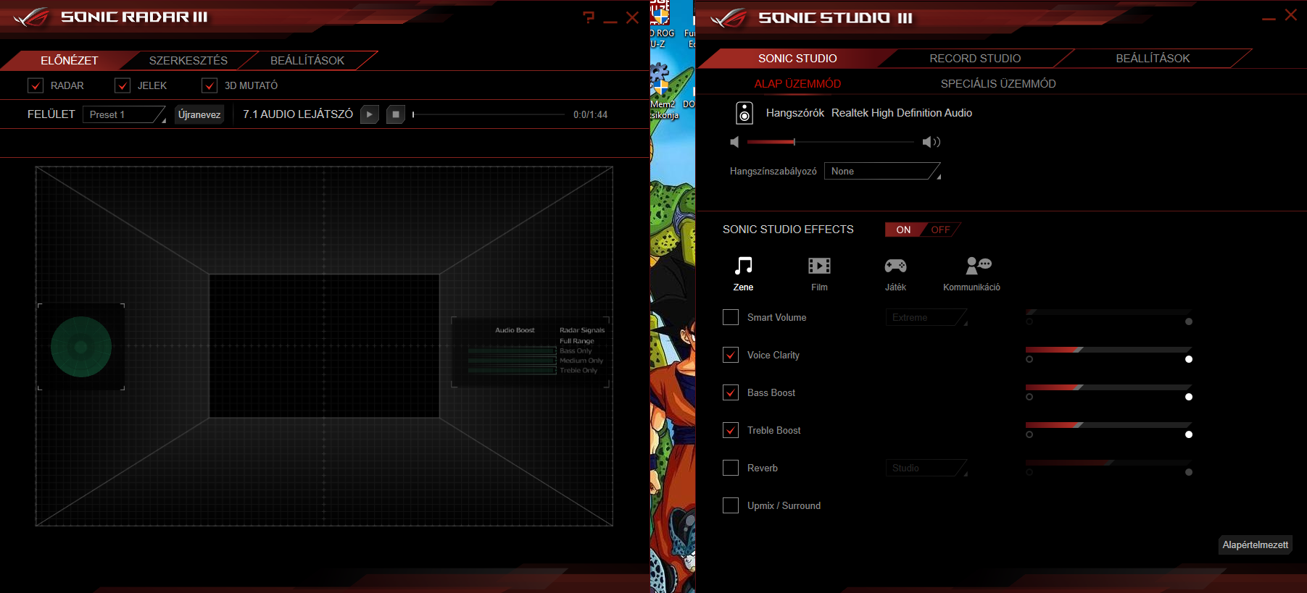Click the ROG logo in Sonic Studio
1307x593 pixels.
coord(728,17)
